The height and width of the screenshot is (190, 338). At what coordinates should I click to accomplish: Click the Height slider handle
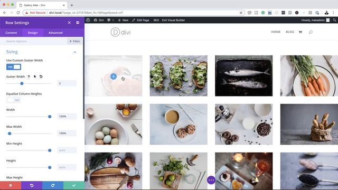click(x=50, y=167)
